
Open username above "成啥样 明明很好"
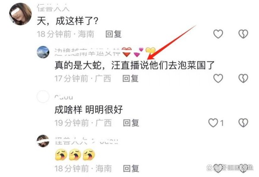point(63,97)
